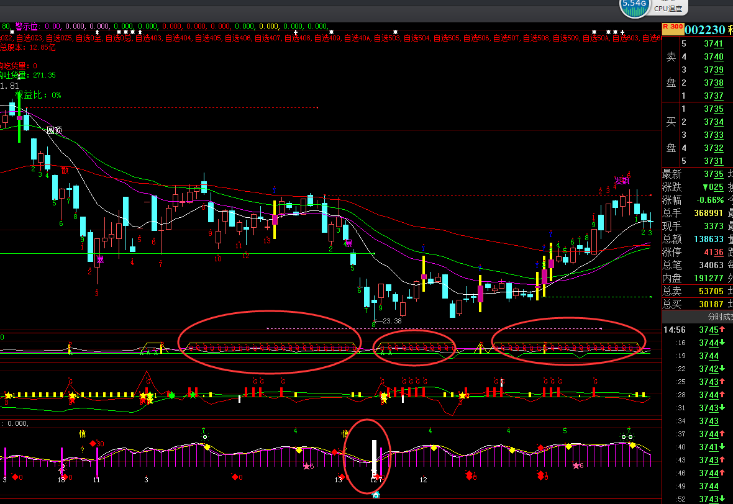Click the 总卖 value 53705

point(711,292)
